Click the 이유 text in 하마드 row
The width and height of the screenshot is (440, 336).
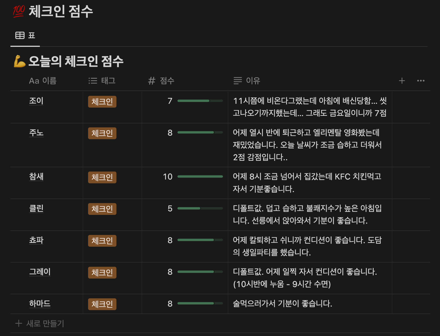pos(282,304)
